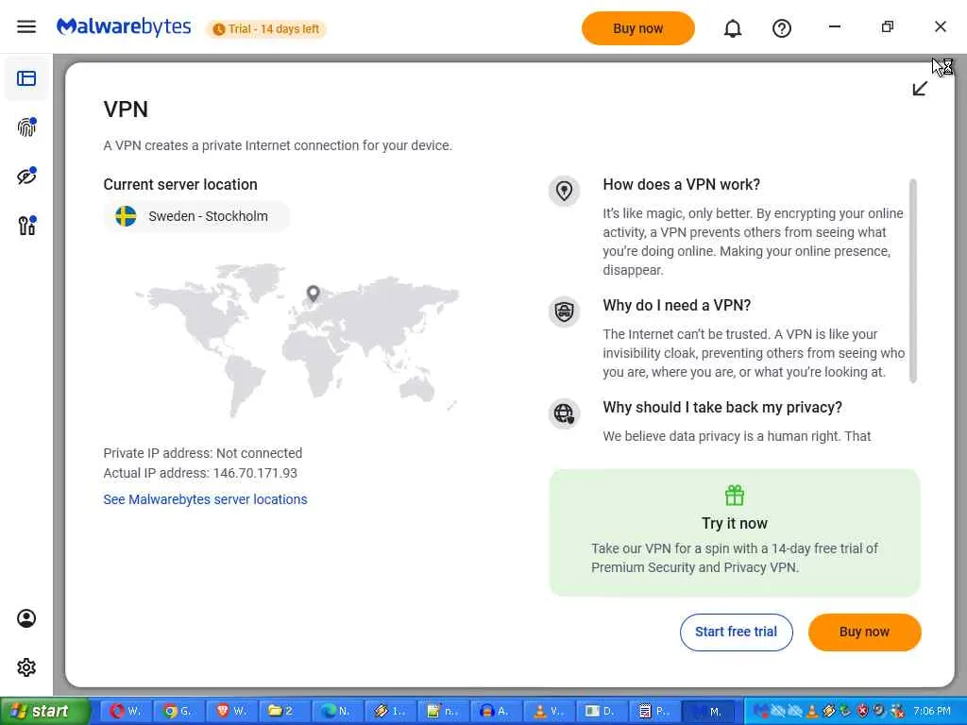Open the help question mark icon

click(x=781, y=28)
